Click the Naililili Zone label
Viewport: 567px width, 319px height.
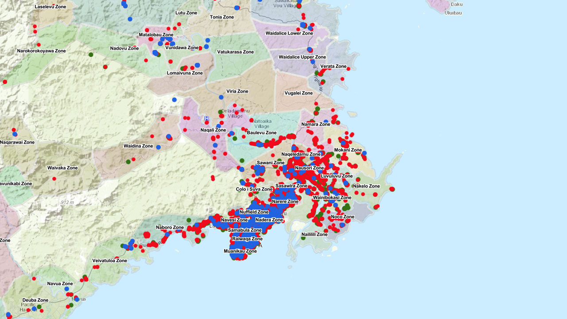pos(315,234)
